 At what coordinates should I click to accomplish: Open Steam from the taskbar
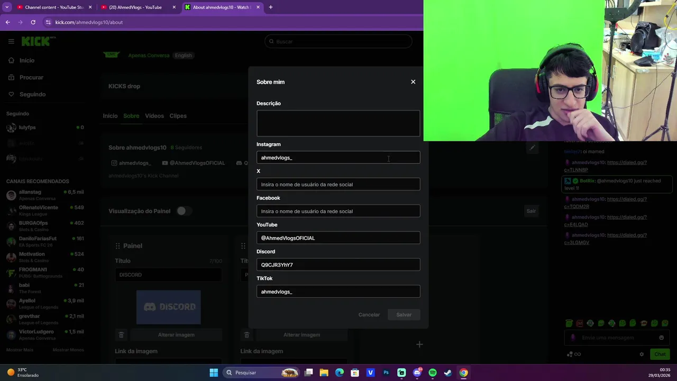[448, 373]
